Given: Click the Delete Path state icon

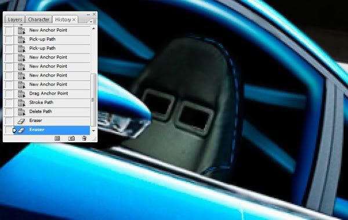Looking at the screenshot, I should pos(21,111).
